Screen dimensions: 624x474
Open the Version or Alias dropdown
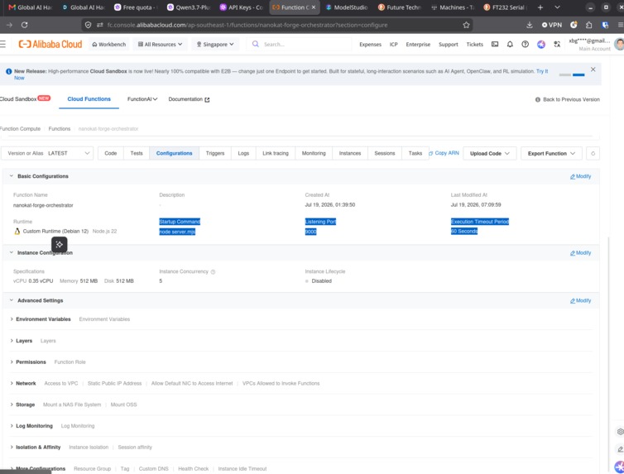coord(47,153)
